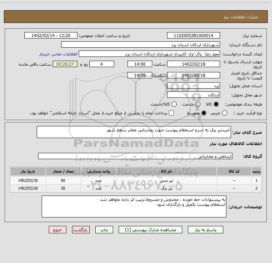
Task: Select the کالا radio button
Action: point(216,104)
